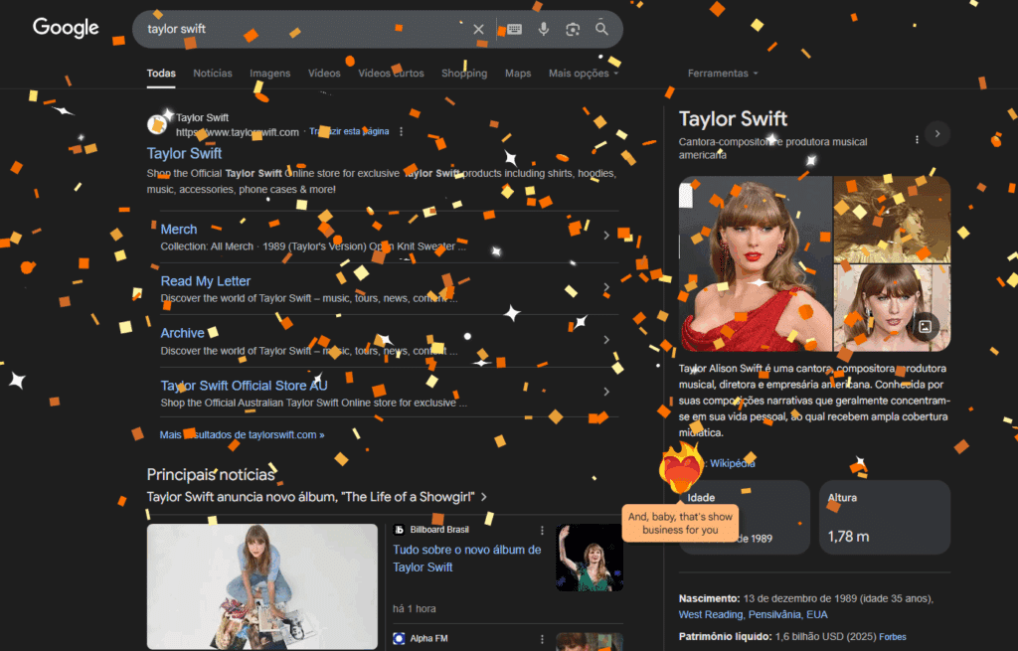
Task: Click the Google logo
Action: [66, 28]
